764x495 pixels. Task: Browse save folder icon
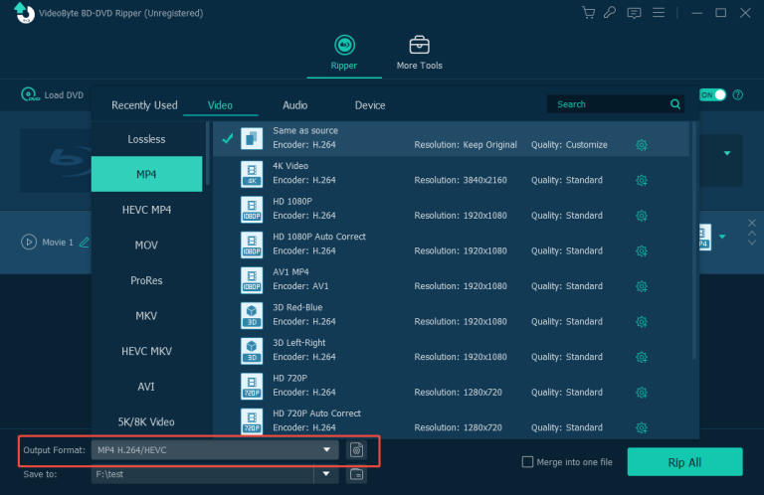356,474
